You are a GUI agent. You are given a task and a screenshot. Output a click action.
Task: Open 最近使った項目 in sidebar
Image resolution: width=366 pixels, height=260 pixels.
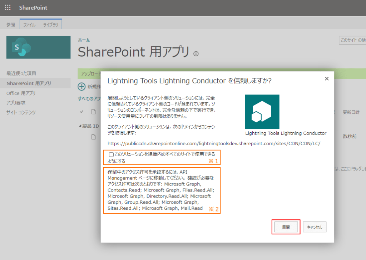(x=21, y=73)
